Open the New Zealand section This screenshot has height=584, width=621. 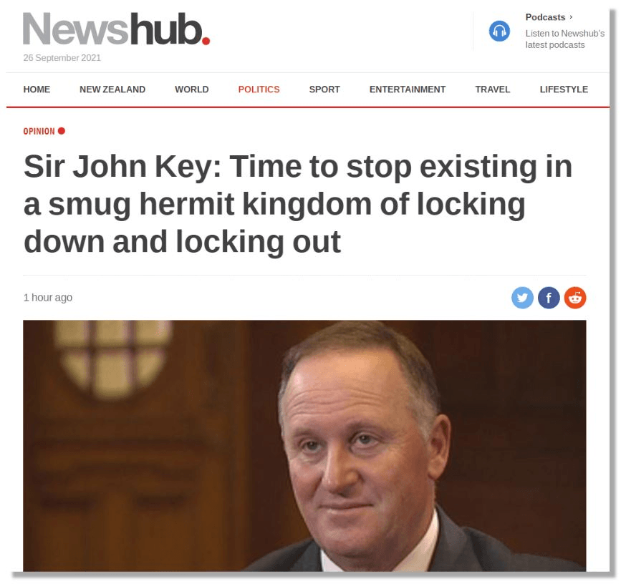(x=112, y=89)
